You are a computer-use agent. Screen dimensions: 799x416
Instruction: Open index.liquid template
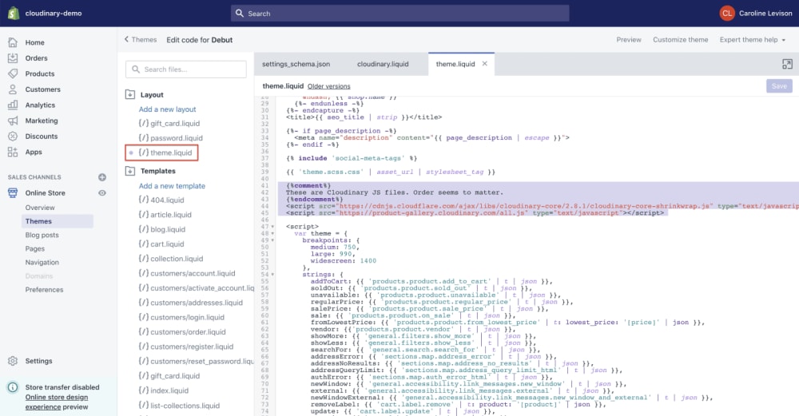(x=164, y=390)
